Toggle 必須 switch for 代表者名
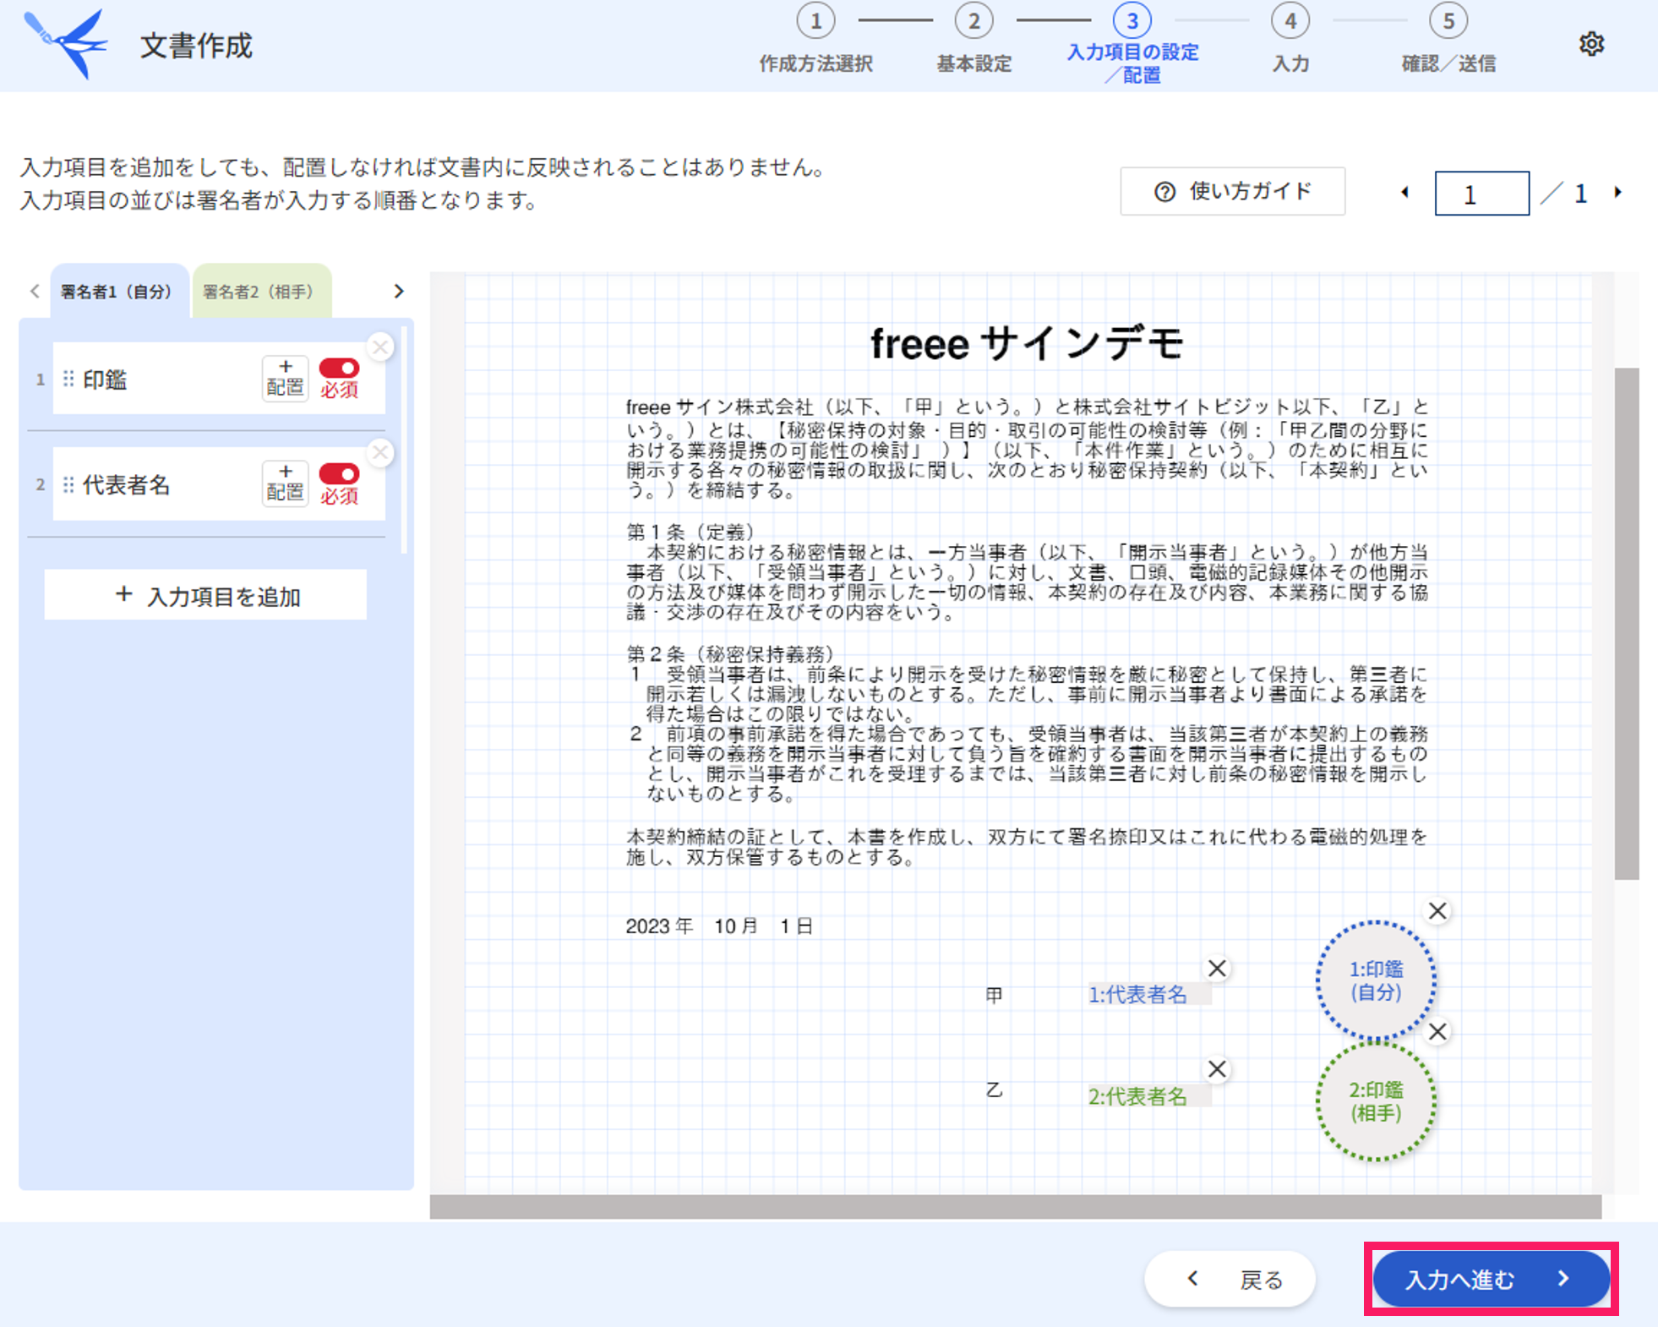 339,474
